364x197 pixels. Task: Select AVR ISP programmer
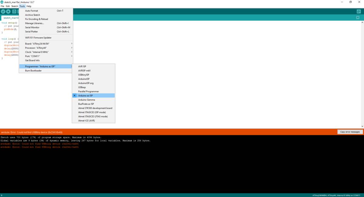[x=93, y=66]
